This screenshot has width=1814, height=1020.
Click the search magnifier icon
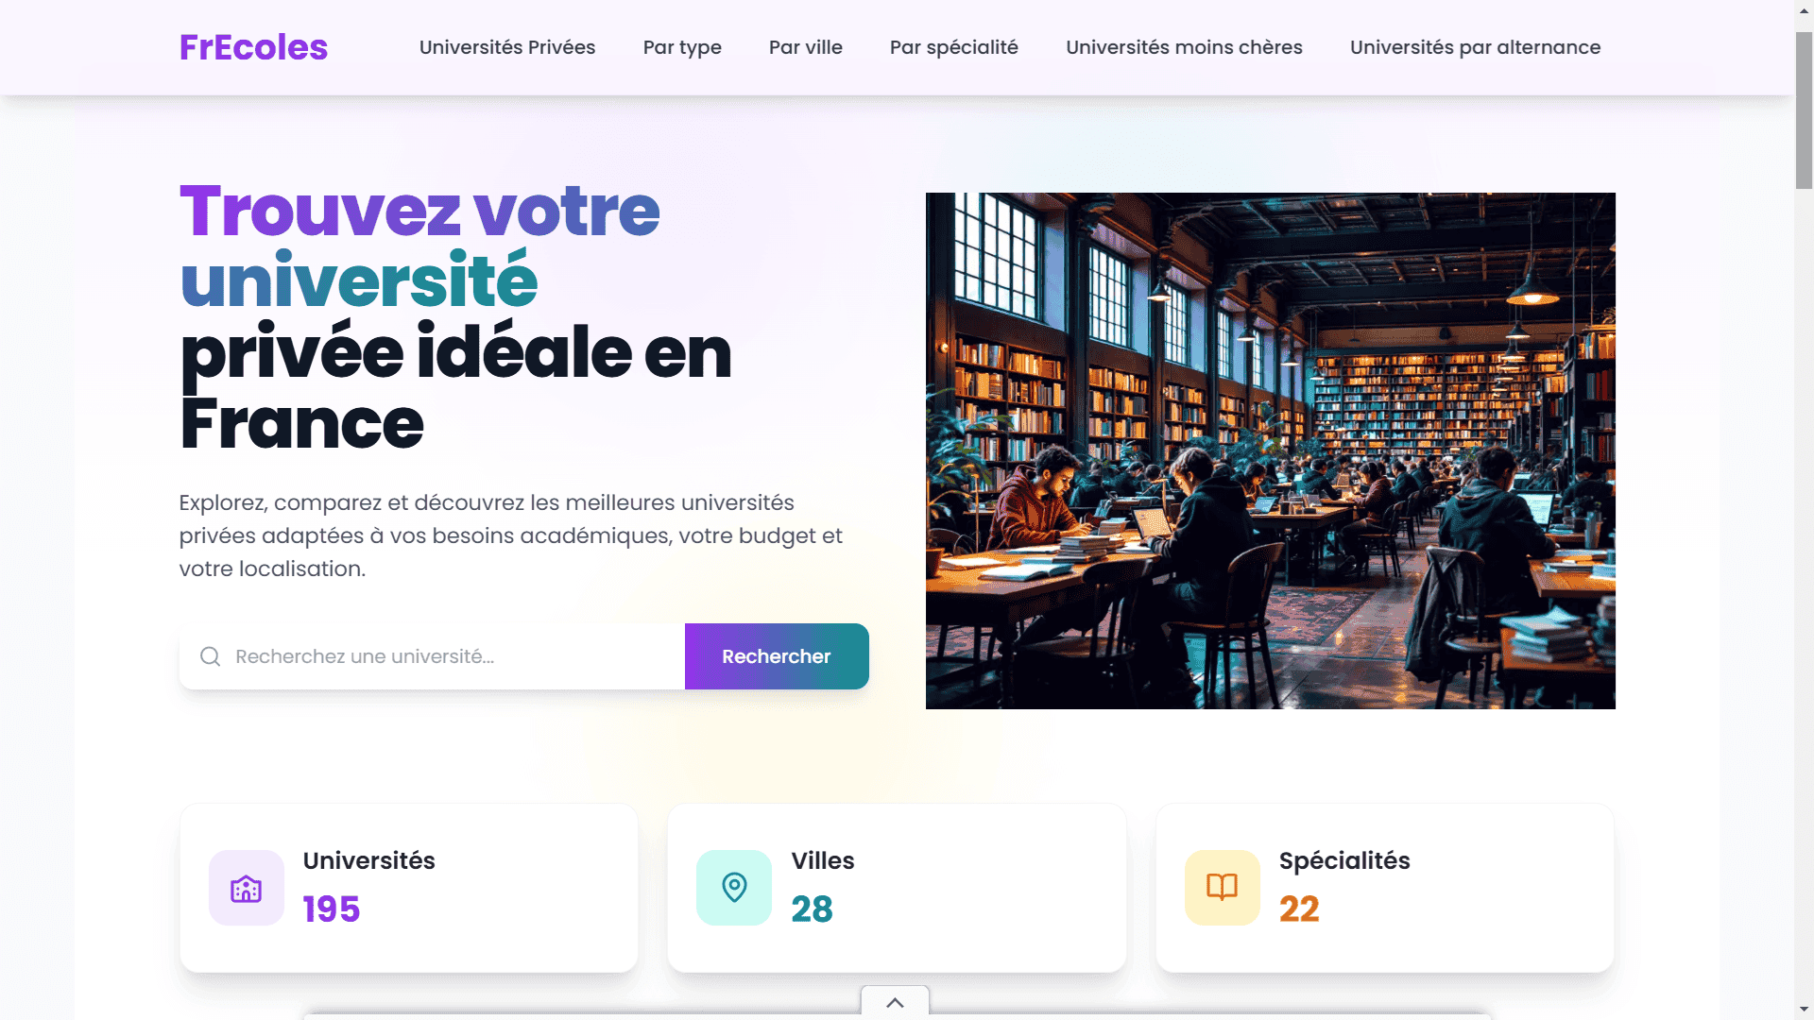[210, 656]
